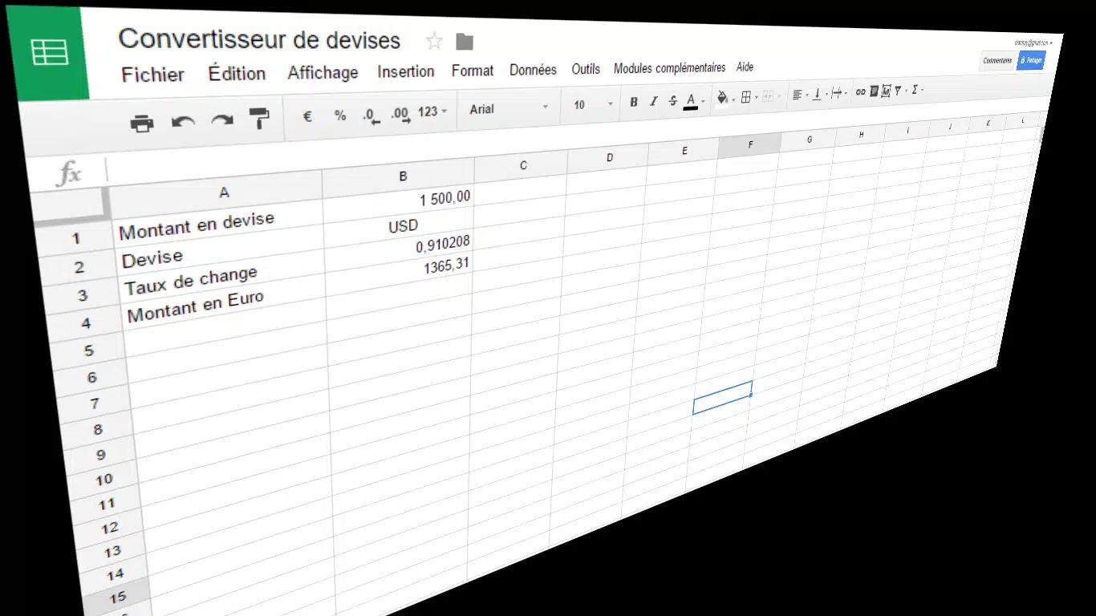Decrease the number of decimal places
The height and width of the screenshot is (616, 1096).
click(370, 115)
